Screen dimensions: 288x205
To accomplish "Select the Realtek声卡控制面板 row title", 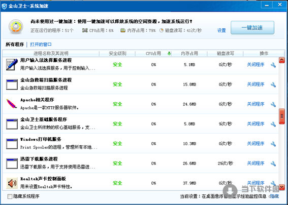I will (x=43, y=179).
